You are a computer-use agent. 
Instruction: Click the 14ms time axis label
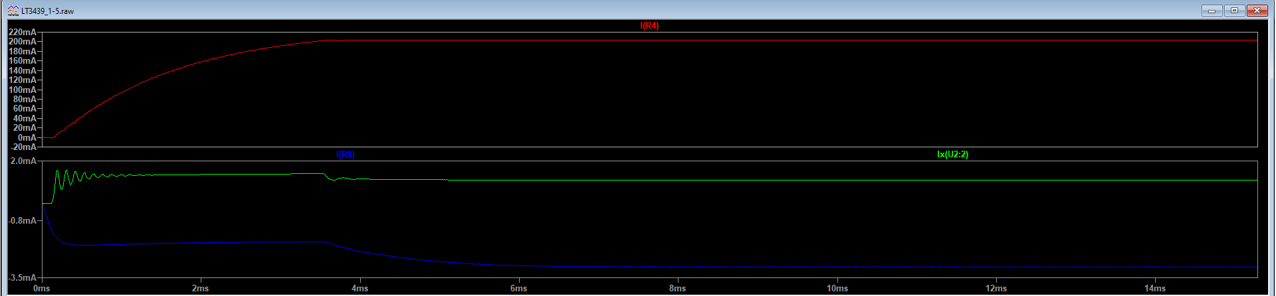tap(1155, 289)
